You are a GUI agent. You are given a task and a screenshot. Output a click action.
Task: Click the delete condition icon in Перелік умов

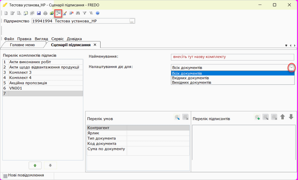point(185,117)
